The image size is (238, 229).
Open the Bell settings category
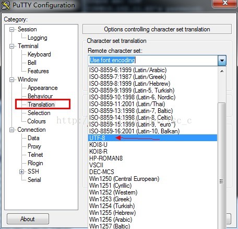(x=32, y=63)
